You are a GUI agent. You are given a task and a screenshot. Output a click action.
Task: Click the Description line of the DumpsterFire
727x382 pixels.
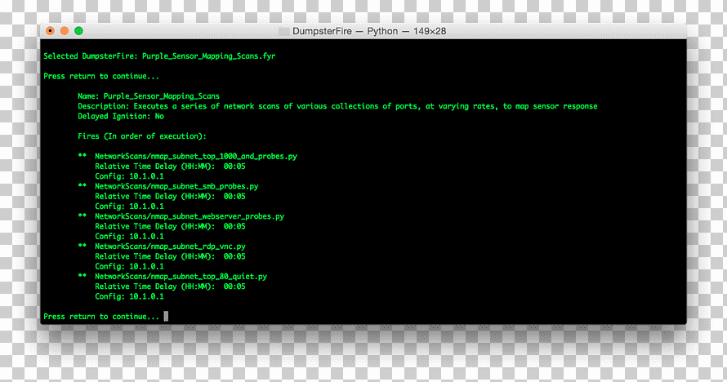click(337, 106)
